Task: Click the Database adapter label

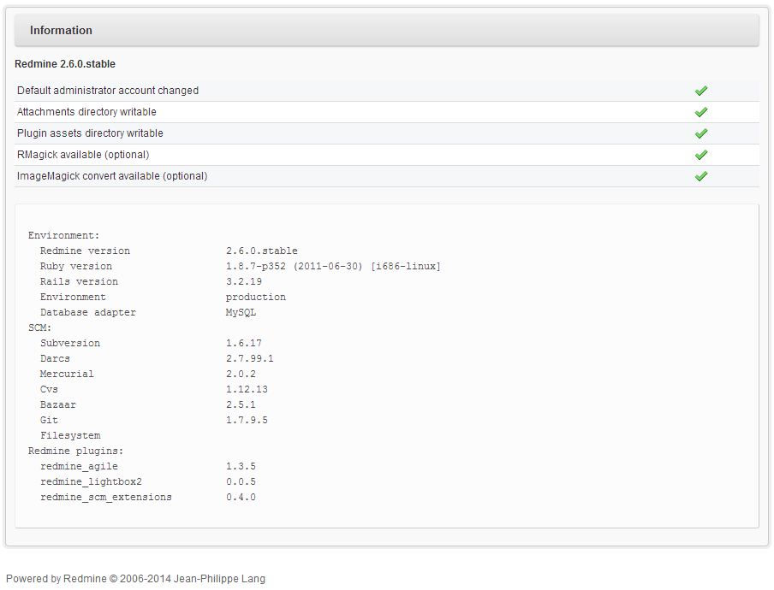Action: [x=88, y=312]
